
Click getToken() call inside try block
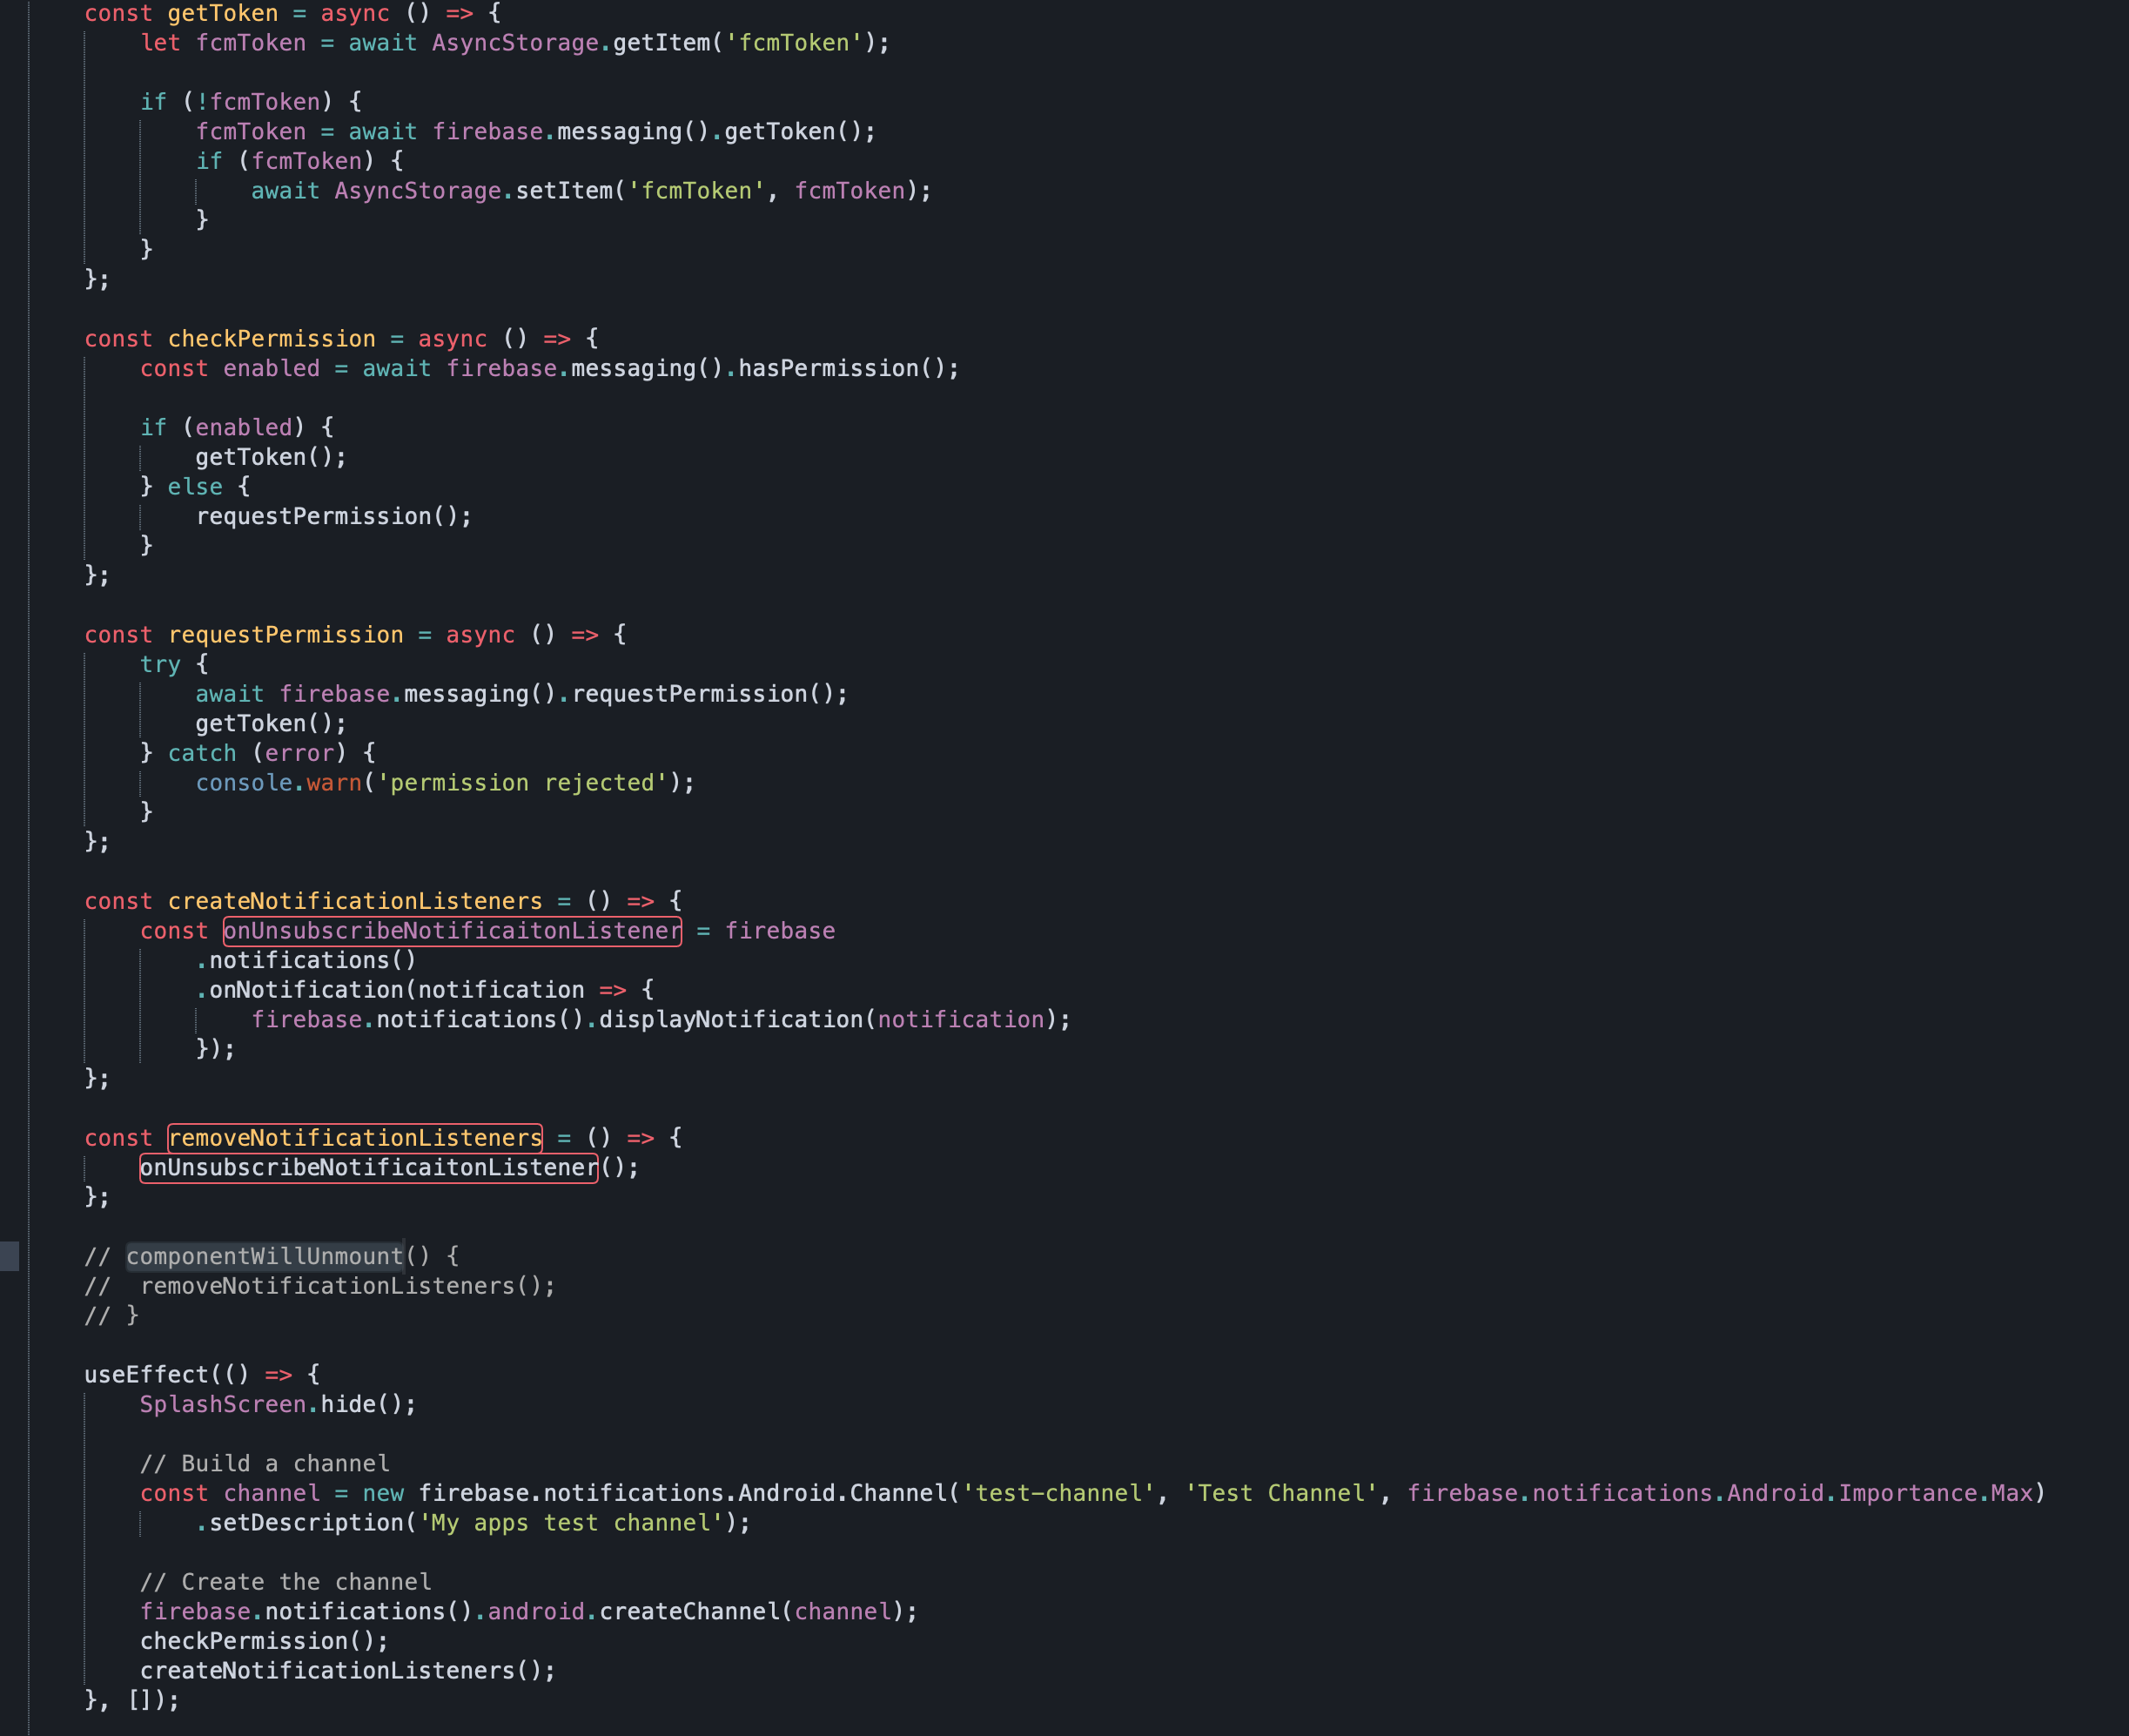point(271,724)
